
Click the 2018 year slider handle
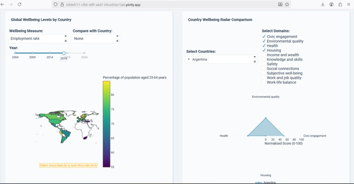[64, 53]
